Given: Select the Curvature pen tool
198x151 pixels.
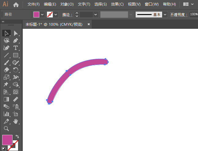Looking at the screenshot, I should coord(6,48).
